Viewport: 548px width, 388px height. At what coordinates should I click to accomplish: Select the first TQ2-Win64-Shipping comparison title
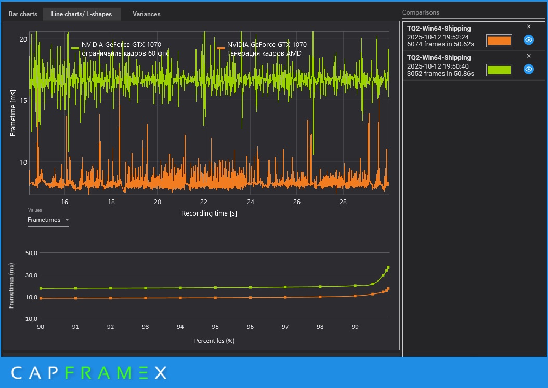click(x=439, y=28)
